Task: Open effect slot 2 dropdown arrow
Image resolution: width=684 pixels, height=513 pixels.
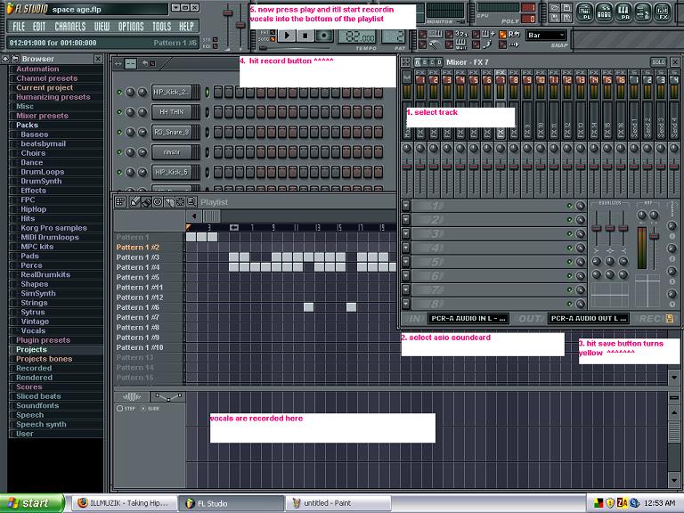Action: (406, 219)
